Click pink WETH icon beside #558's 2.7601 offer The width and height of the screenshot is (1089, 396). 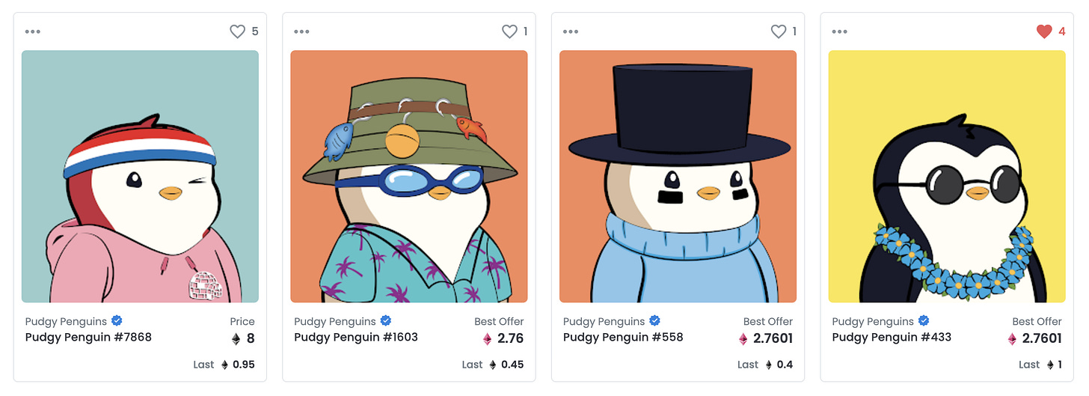pyautogui.click(x=743, y=339)
